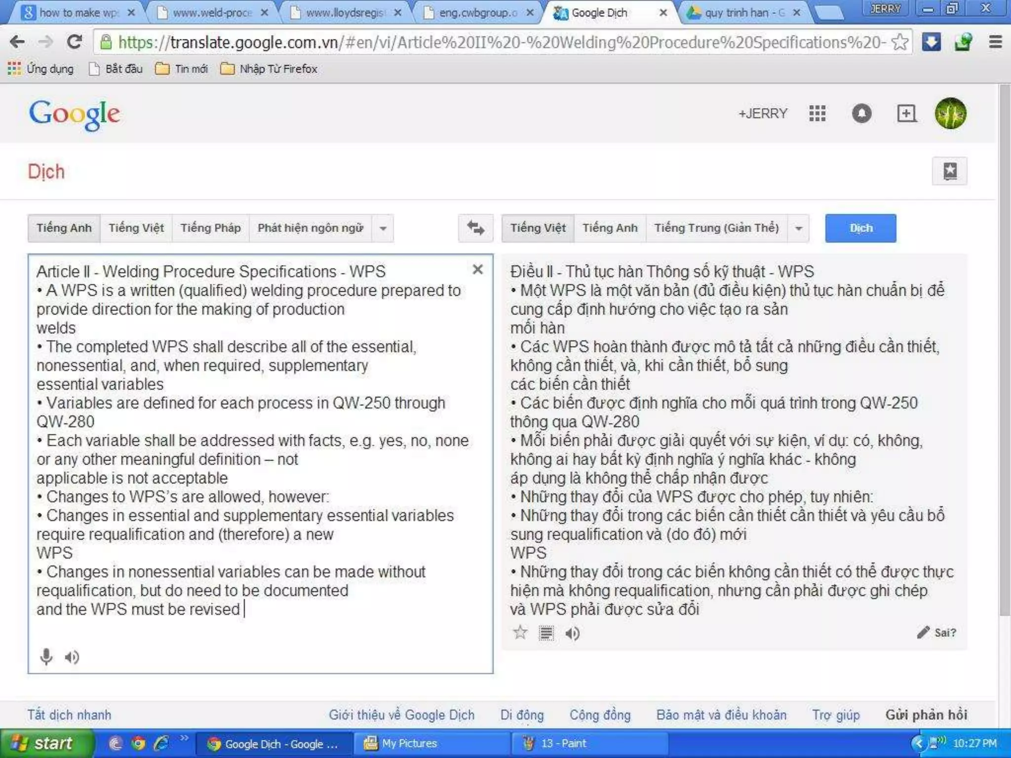Expand target language dropdown arrow

tap(799, 228)
